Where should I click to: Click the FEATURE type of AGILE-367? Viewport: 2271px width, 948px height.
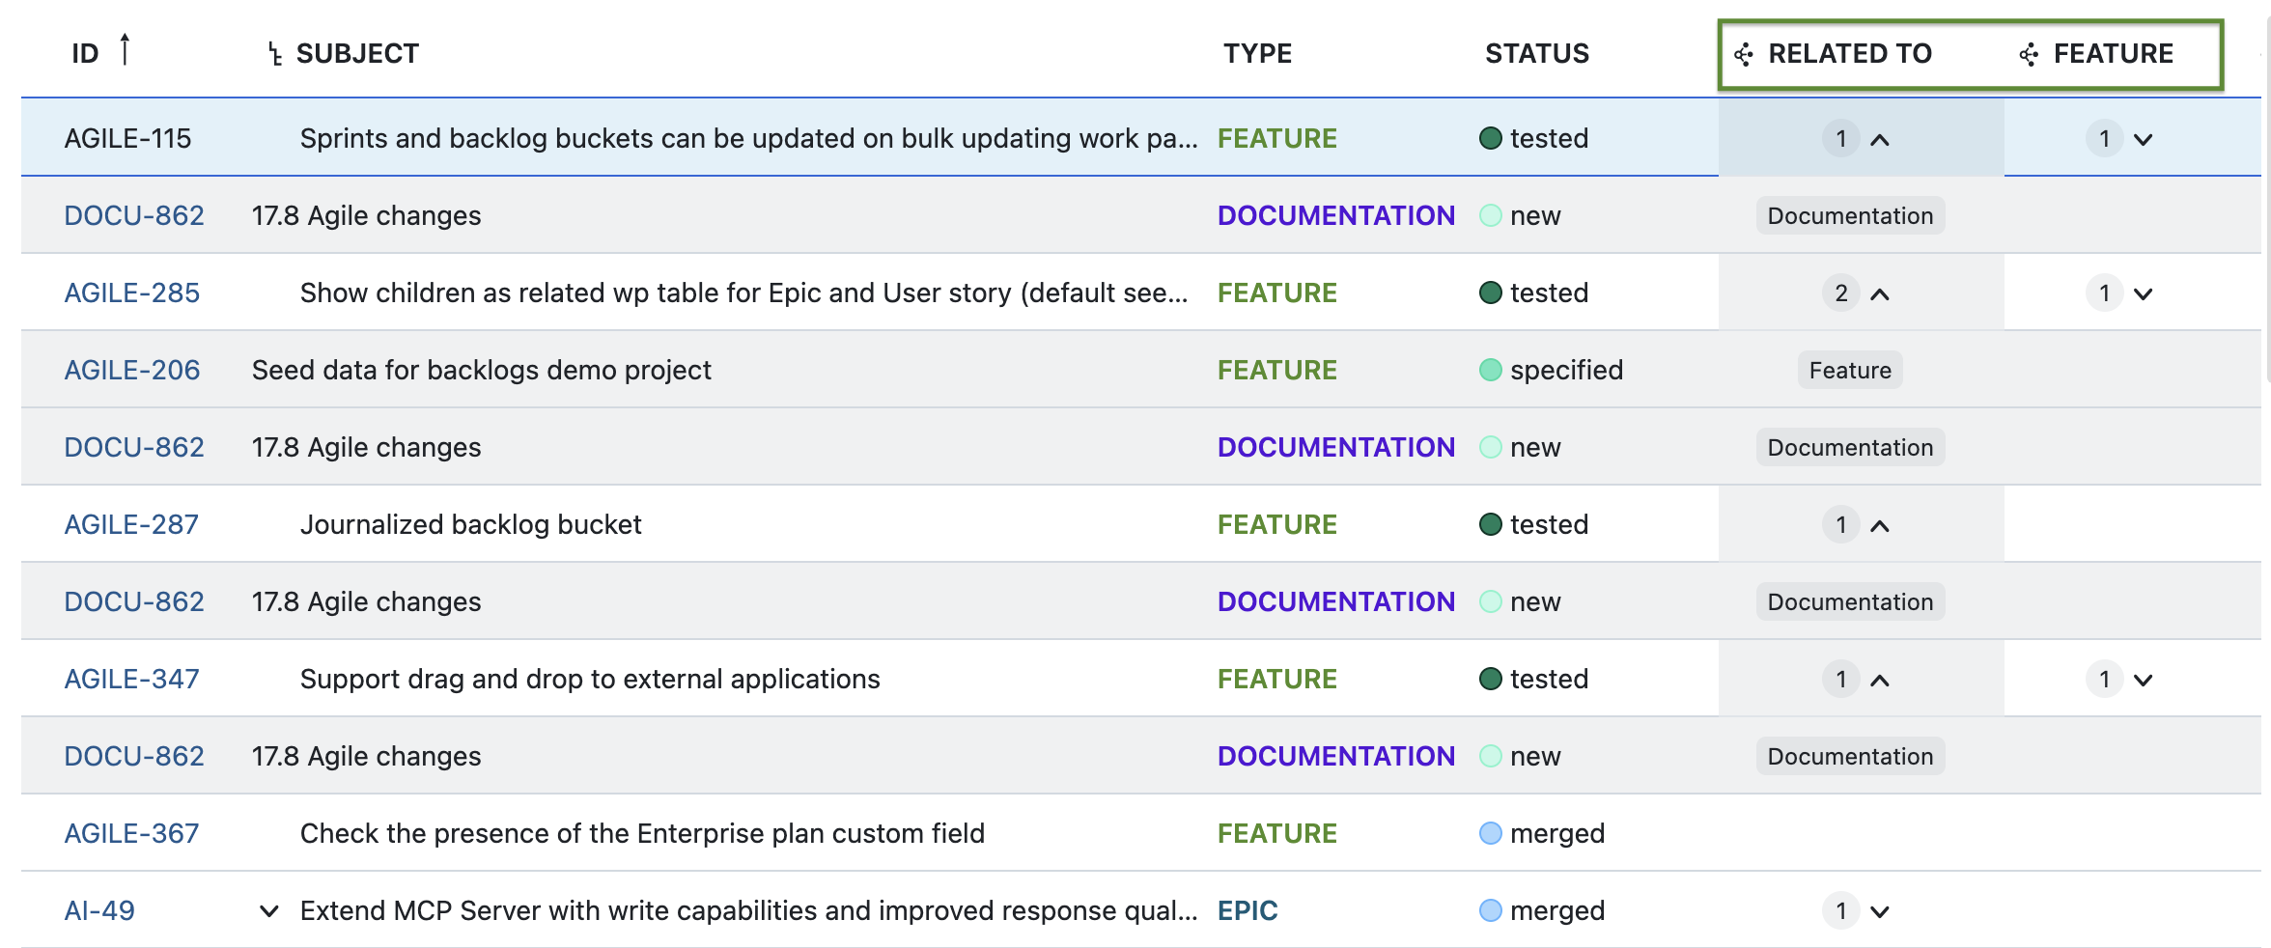[x=1277, y=834]
